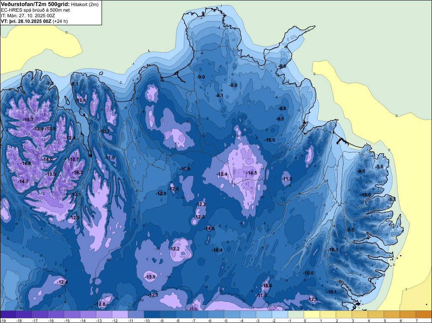Viewport: 432px width, 323px height.
Task: Select the pale lilac -12 legend swatch
Action: point(120,314)
